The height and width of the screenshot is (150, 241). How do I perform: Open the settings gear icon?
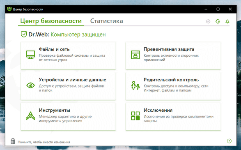pos(208,21)
